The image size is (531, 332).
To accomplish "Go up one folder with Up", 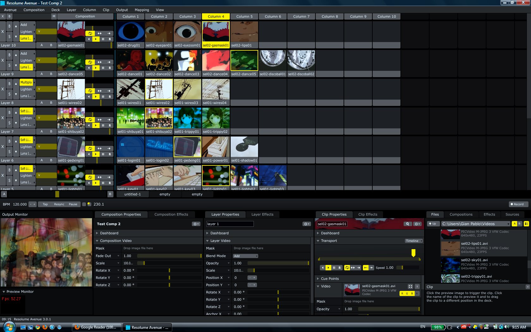I will pyautogui.click(x=434, y=224).
